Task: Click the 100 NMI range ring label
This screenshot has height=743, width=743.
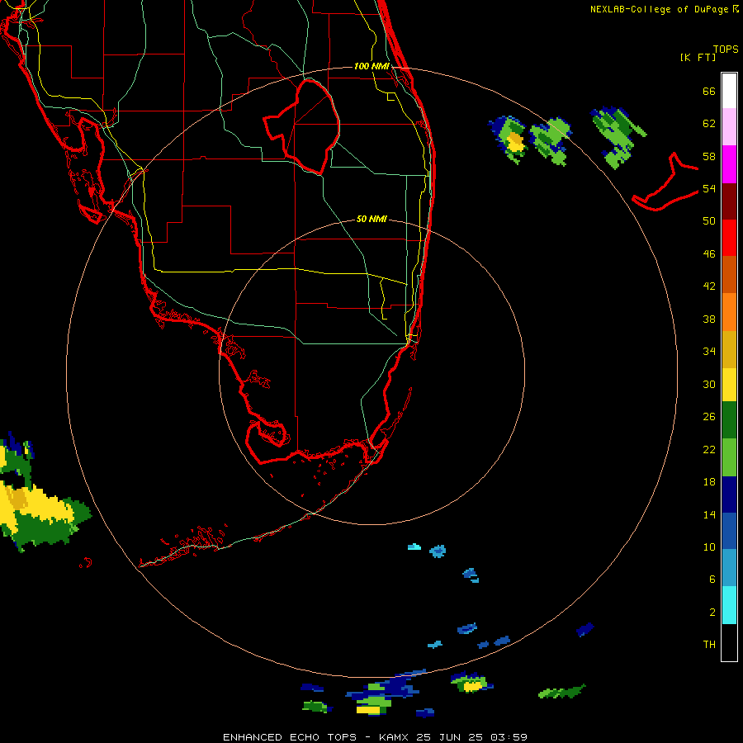Action: [371, 66]
